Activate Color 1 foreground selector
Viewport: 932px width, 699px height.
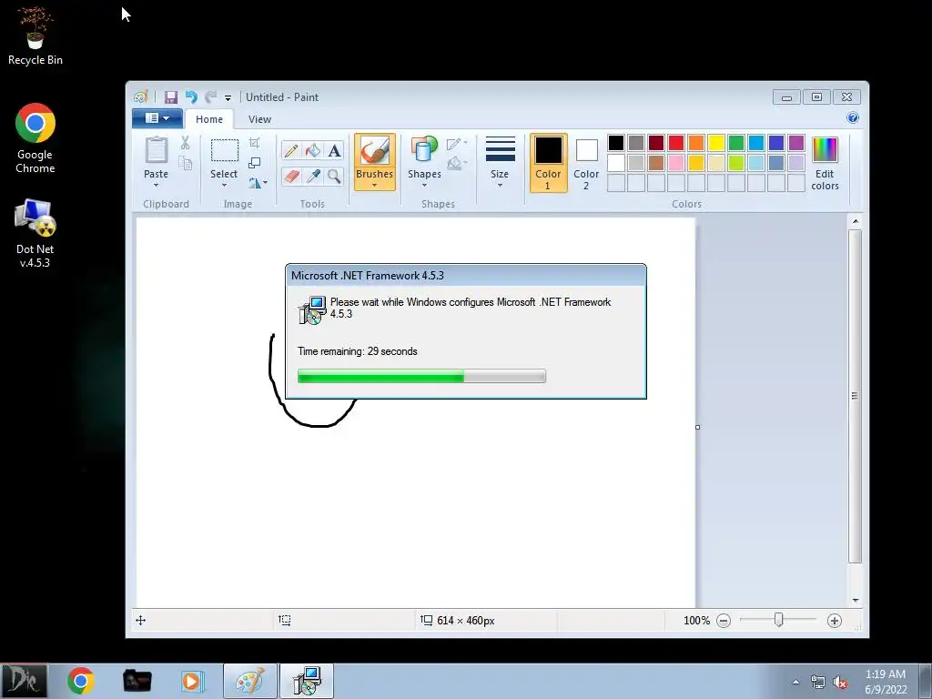point(548,162)
